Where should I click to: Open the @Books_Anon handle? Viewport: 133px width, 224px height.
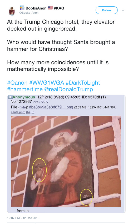pyautogui.click(x=29, y=13)
